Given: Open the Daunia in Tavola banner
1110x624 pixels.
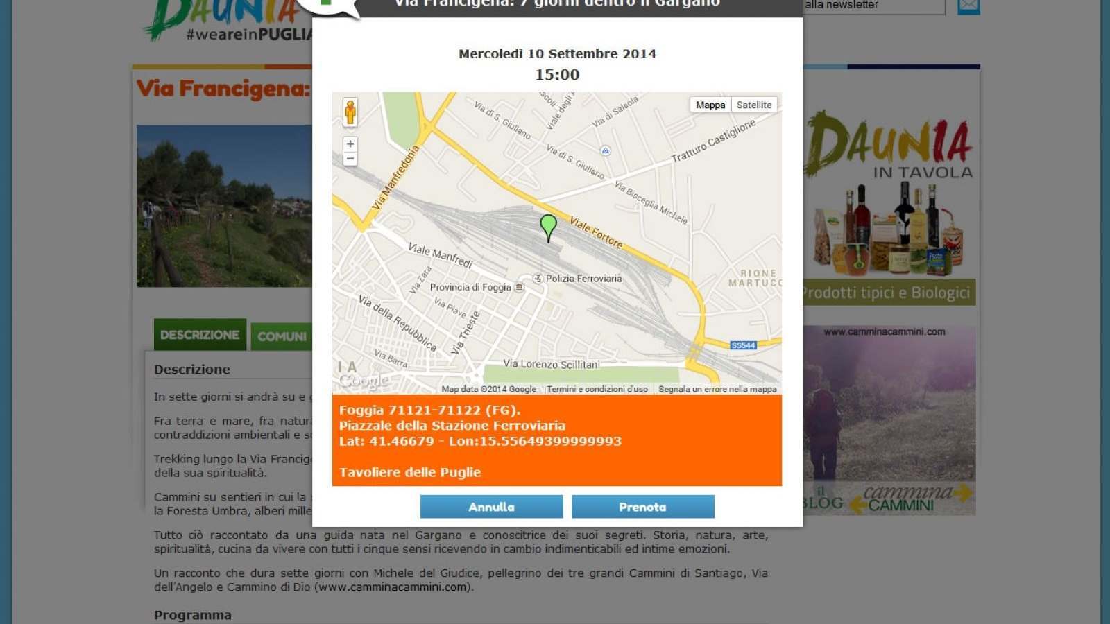Looking at the screenshot, I should [x=889, y=207].
